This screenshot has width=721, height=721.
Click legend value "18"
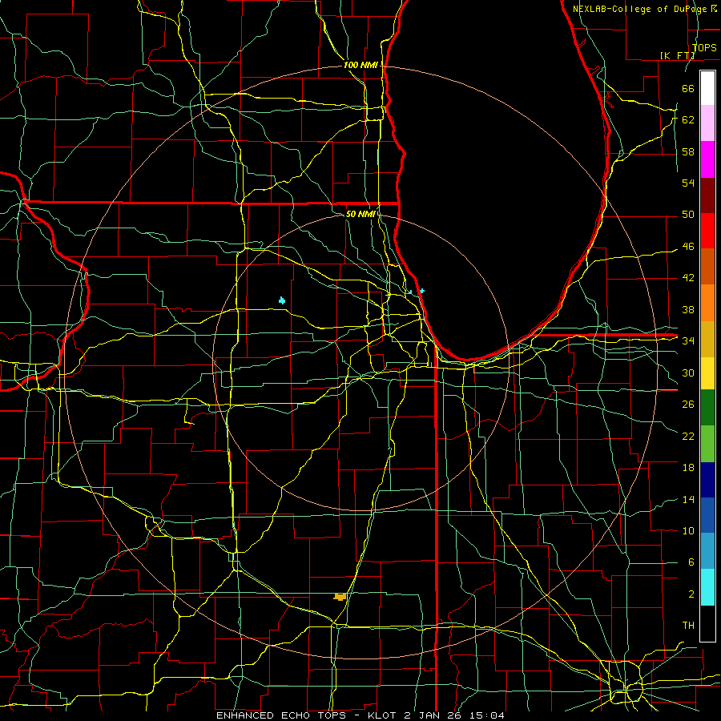688,468
